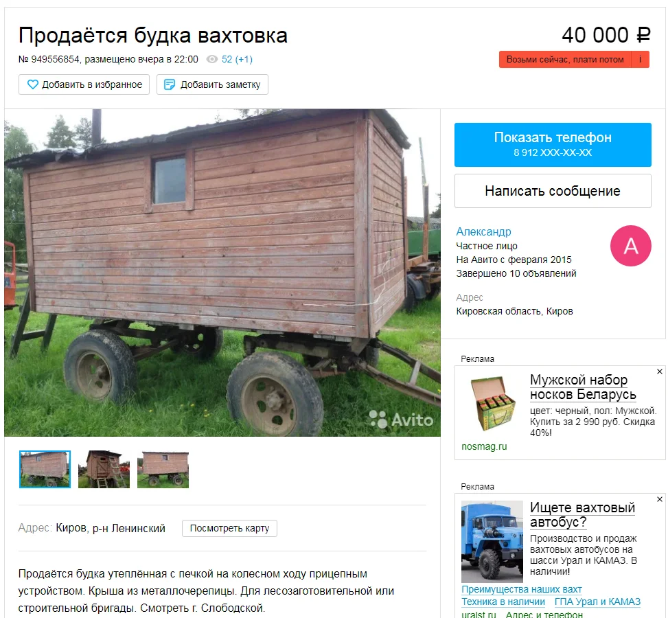The width and height of the screenshot is (668, 618).
Task: Open seller profile Александр
Action: 483,231
